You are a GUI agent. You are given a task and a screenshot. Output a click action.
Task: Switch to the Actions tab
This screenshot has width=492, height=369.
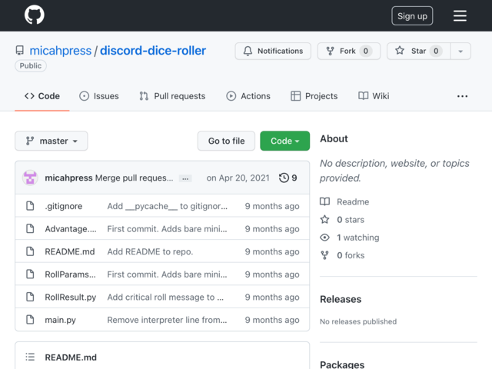pos(248,96)
